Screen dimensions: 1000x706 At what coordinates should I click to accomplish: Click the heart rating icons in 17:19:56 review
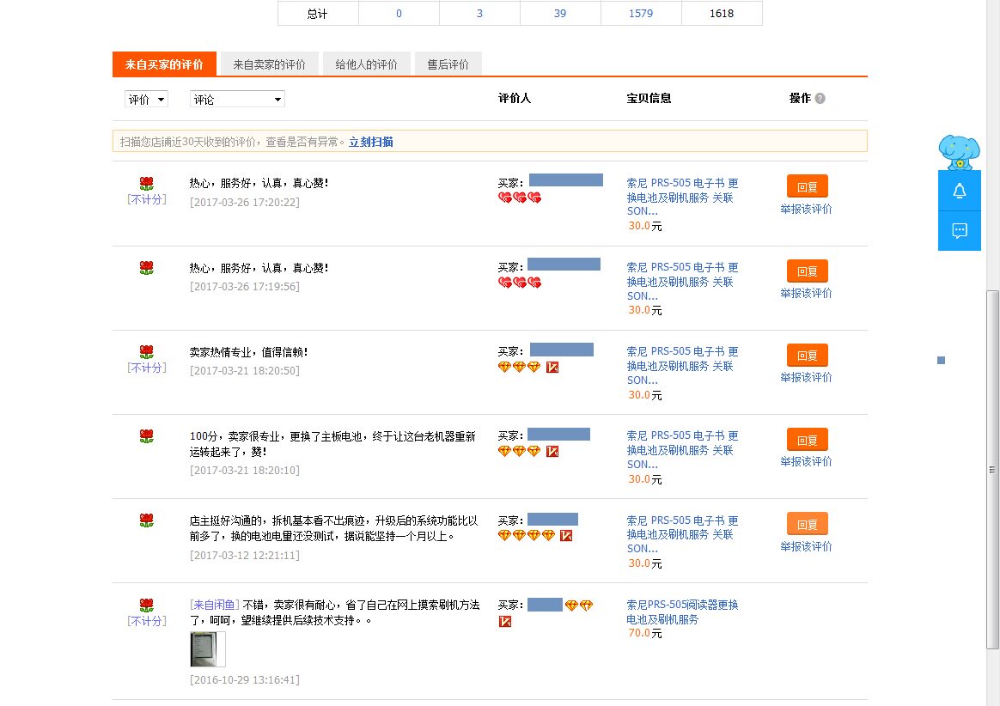520,283
